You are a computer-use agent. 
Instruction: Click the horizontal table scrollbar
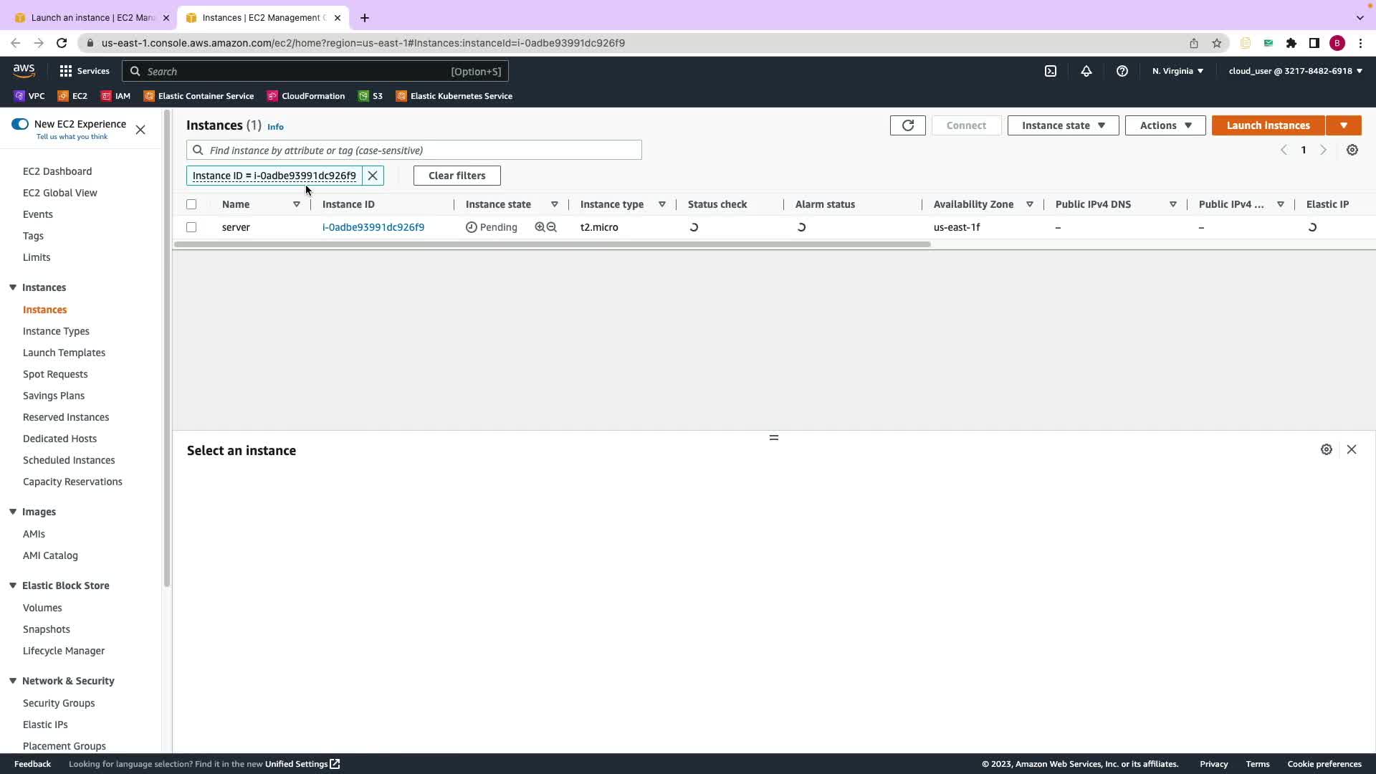[x=552, y=244]
